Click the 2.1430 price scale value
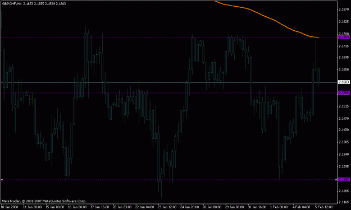The width and height of the screenshot is (351, 210). pyautogui.click(x=344, y=130)
